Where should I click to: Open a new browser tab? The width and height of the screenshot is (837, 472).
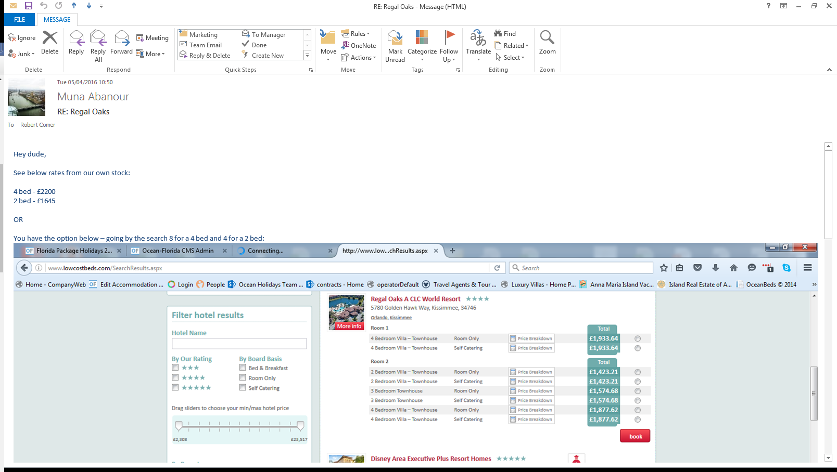(x=452, y=251)
